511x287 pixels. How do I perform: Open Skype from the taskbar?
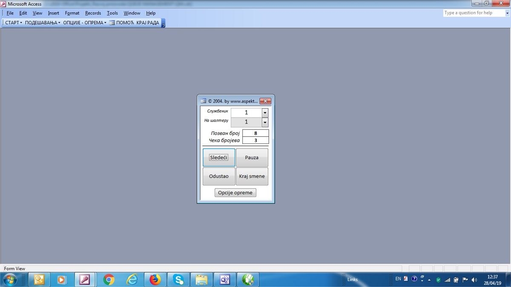[x=178, y=280]
